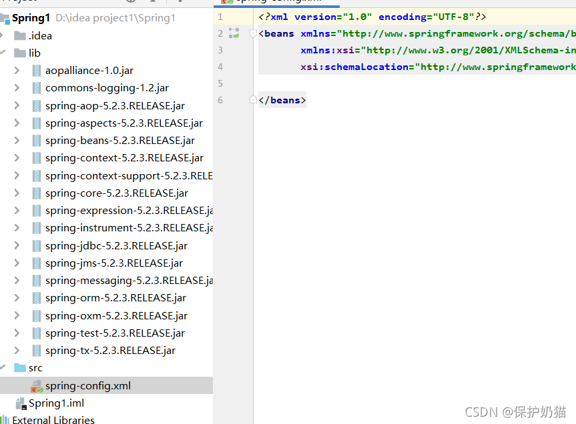Expand aopalliance-1.0.jar node

[x=17, y=71]
